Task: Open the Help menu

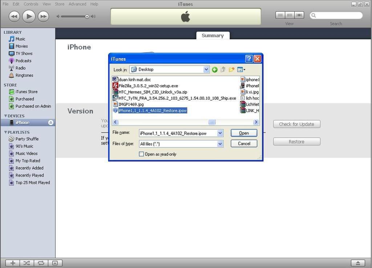Action: (x=94, y=4)
